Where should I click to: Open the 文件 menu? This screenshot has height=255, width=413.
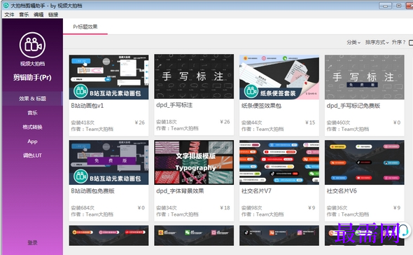pyautogui.click(x=9, y=15)
